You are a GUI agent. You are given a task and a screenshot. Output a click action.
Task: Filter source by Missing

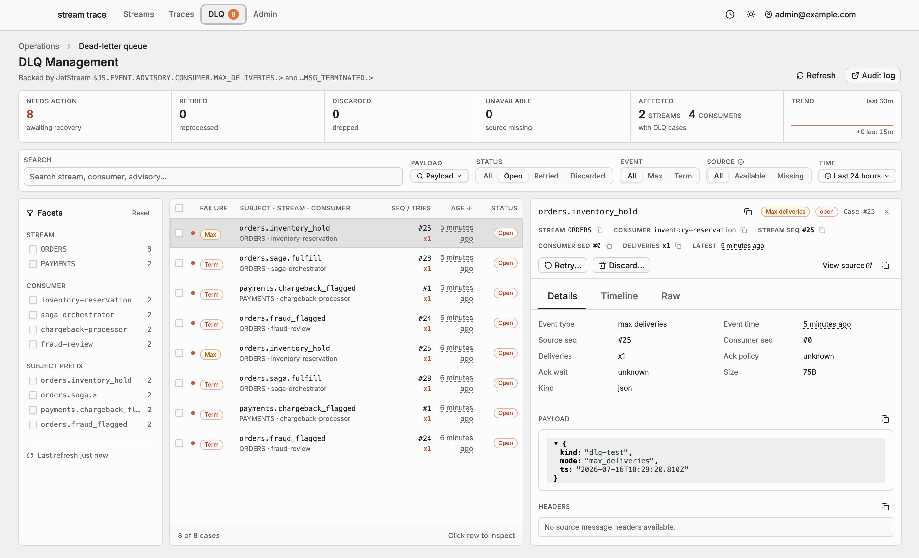coord(790,176)
